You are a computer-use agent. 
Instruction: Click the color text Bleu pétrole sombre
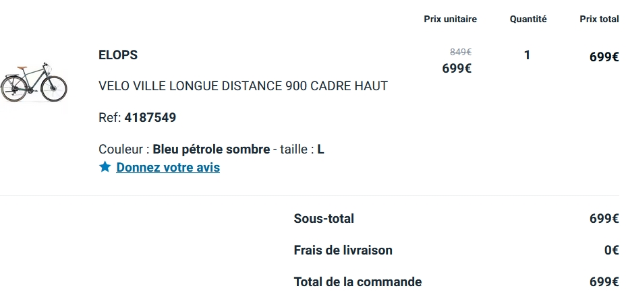click(x=211, y=149)
